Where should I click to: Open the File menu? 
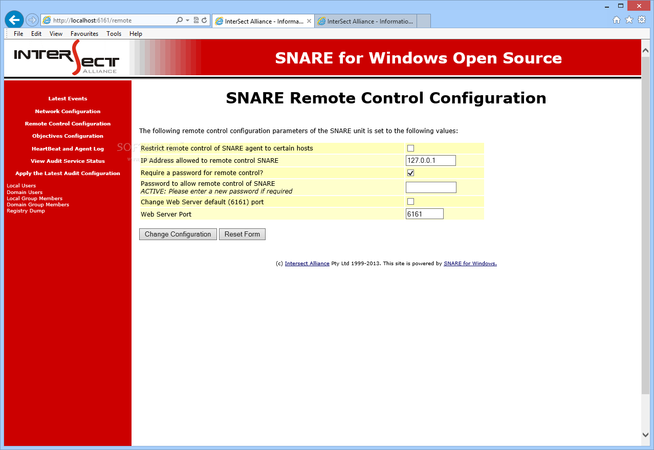click(x=18, y=34)
